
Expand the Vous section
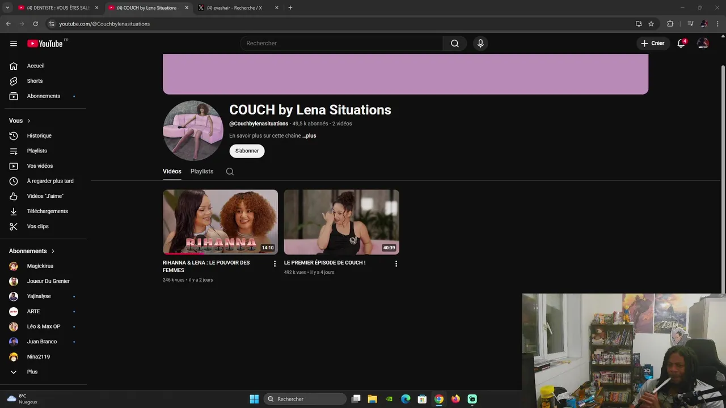tap(20, 121)
